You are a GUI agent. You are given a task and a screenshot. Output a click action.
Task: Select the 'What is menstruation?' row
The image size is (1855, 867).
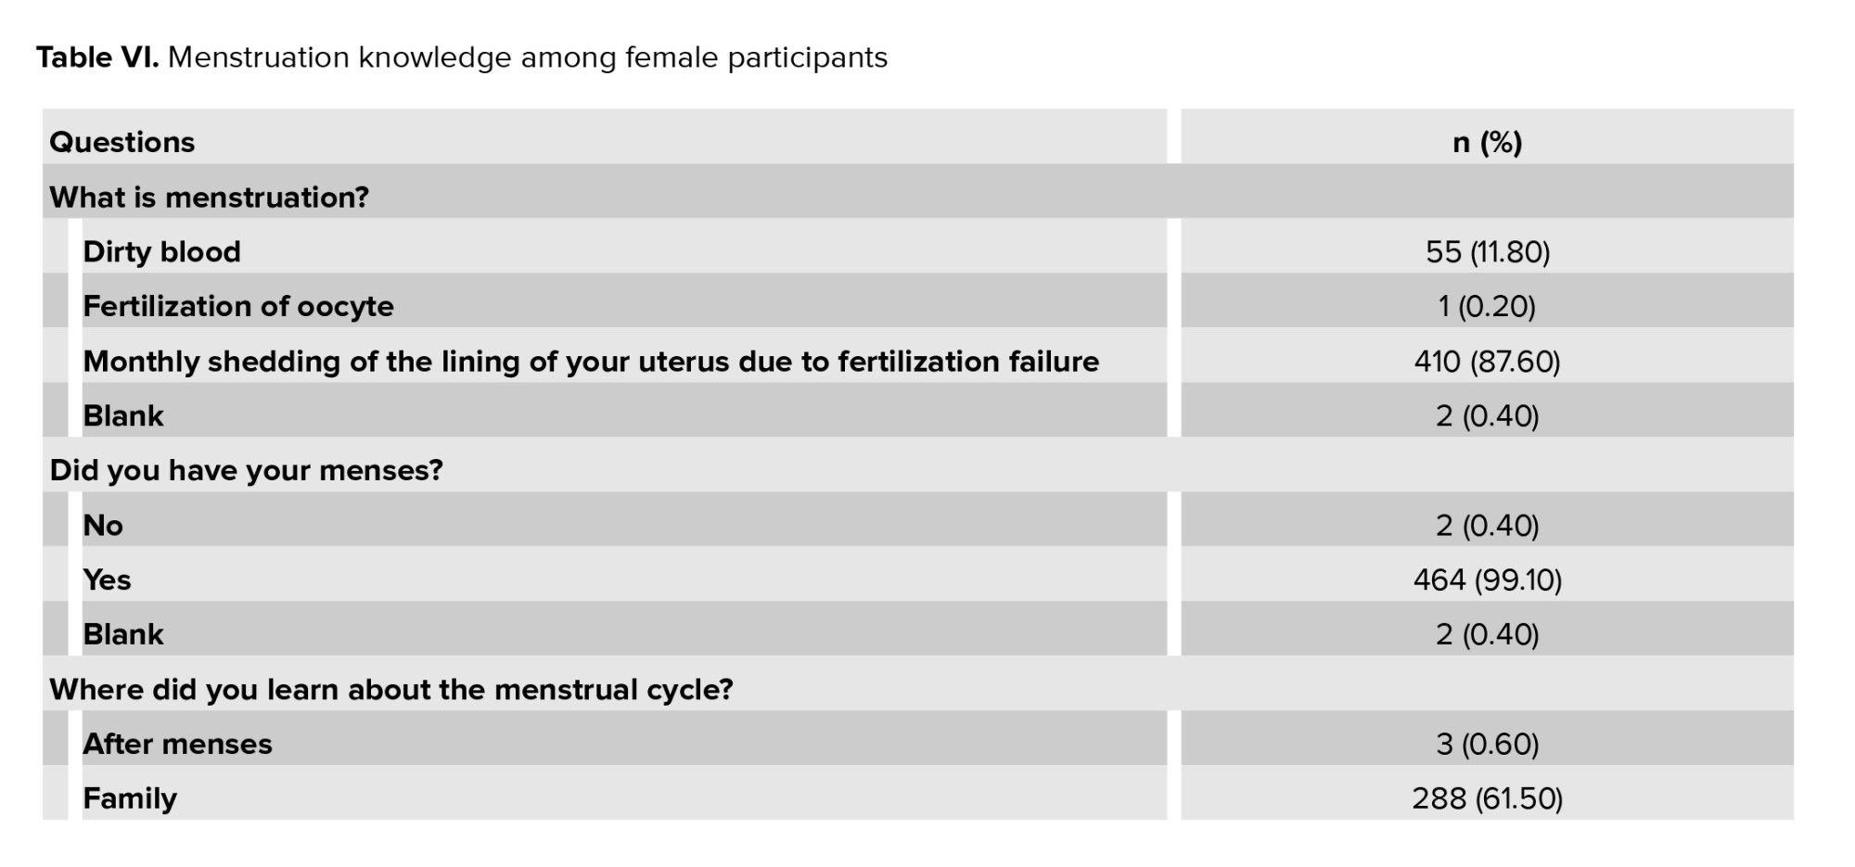pyautogui.click(x=210, y=197)
